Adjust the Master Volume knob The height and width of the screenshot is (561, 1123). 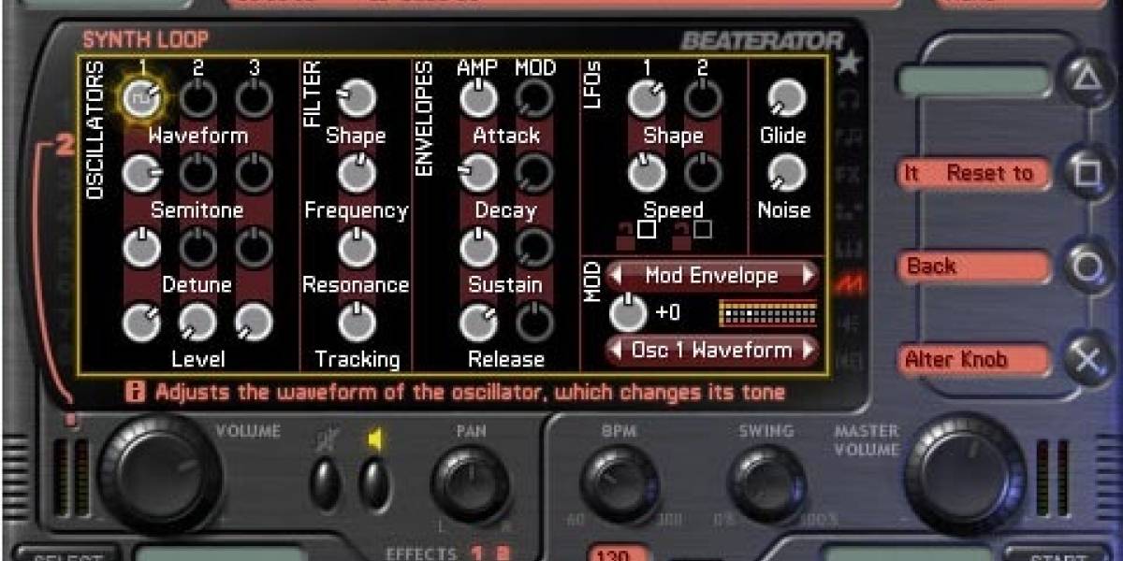pyautogui.click(x=964, y=475)
